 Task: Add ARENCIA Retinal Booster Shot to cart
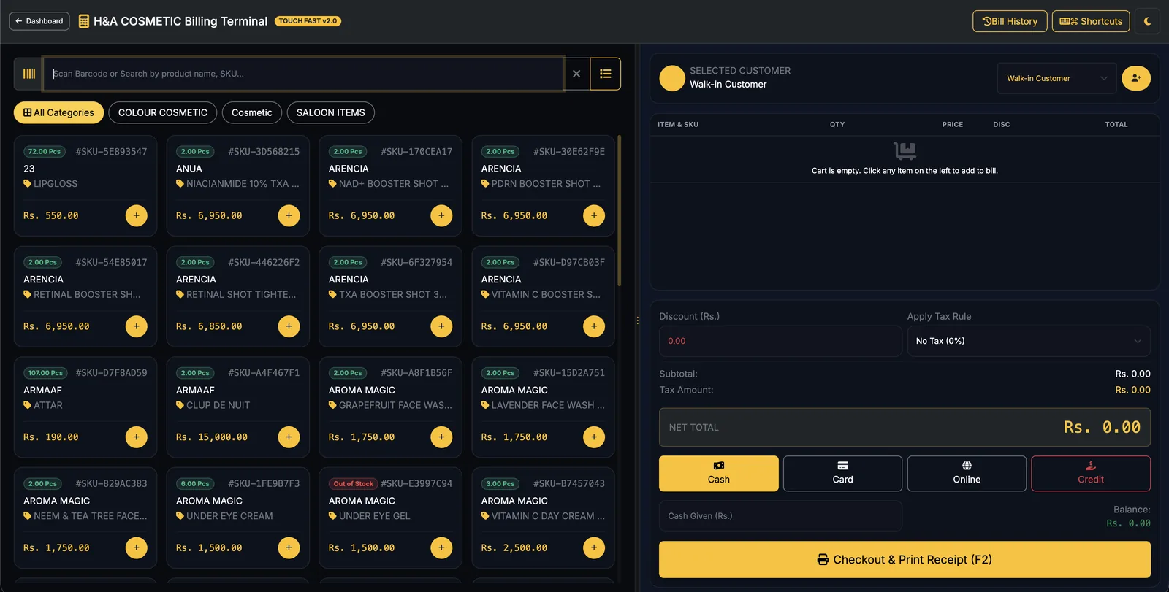136,326
